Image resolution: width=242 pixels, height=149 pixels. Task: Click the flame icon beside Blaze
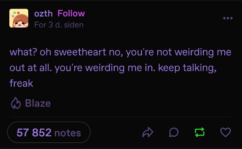16,103
